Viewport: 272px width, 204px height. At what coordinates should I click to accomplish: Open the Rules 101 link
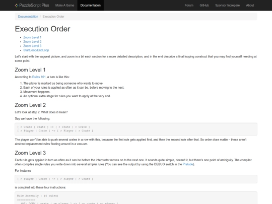[39, 77]
